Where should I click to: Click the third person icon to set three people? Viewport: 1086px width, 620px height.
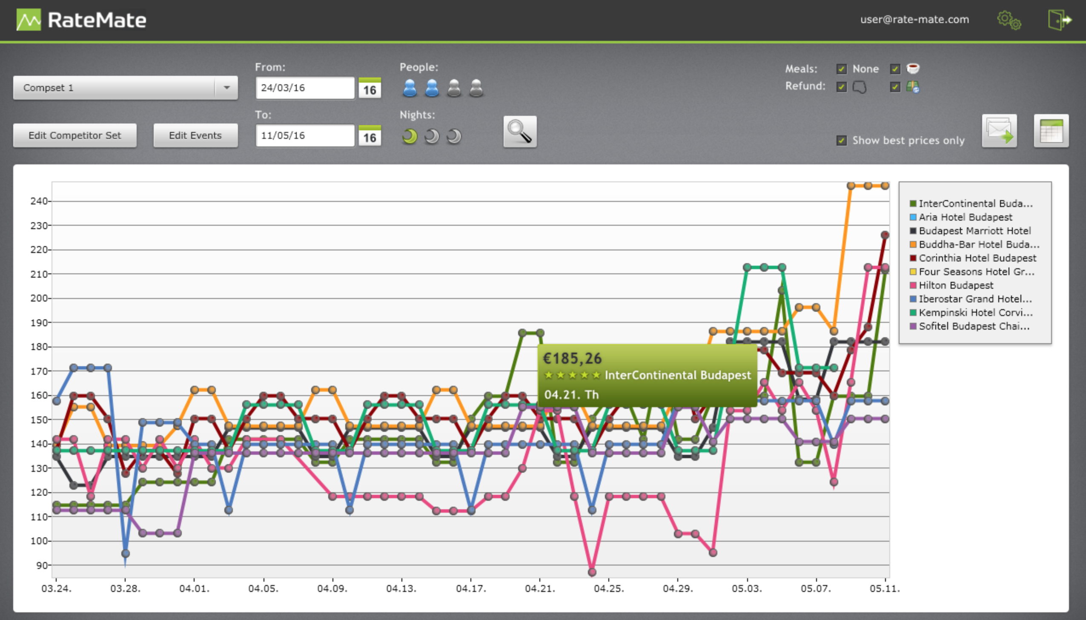(x=454, y=88)
